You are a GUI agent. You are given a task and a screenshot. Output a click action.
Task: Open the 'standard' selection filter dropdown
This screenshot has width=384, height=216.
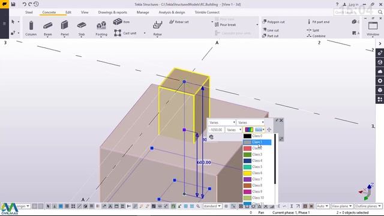(212, 206)
